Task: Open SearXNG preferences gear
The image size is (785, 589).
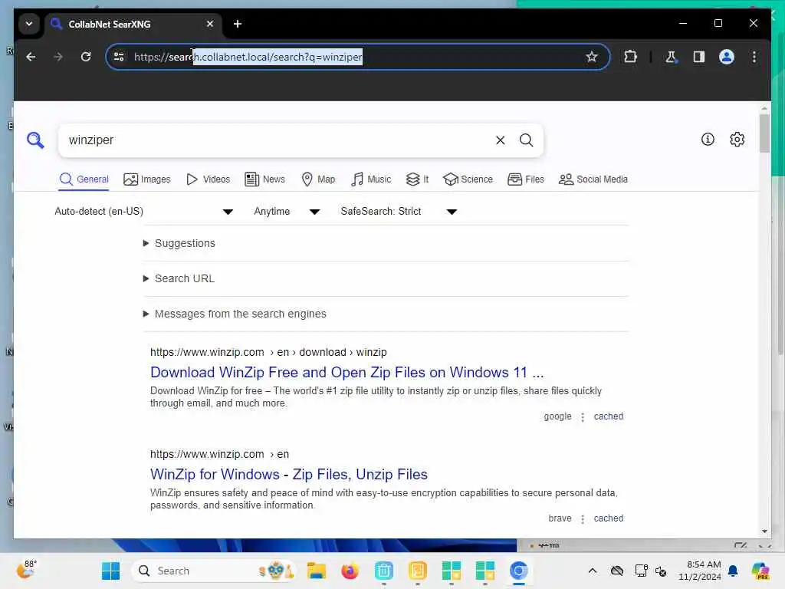Action: tap(737, 140)
